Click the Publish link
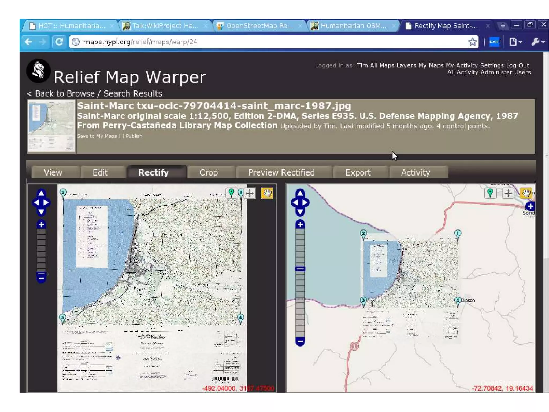This screenshot has width=549, height=412. [134, 136]
